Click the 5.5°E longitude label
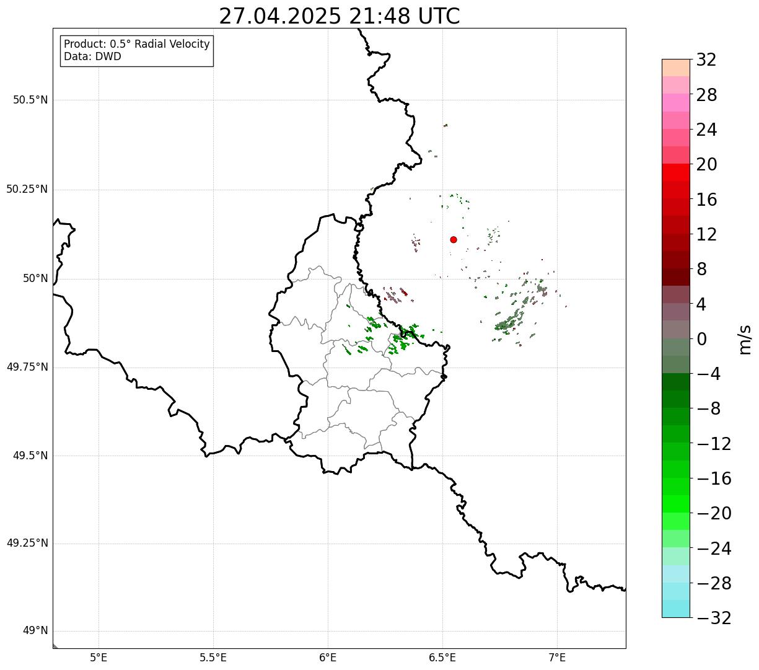This screenshot has width=759, height=670. pos(213,658)
